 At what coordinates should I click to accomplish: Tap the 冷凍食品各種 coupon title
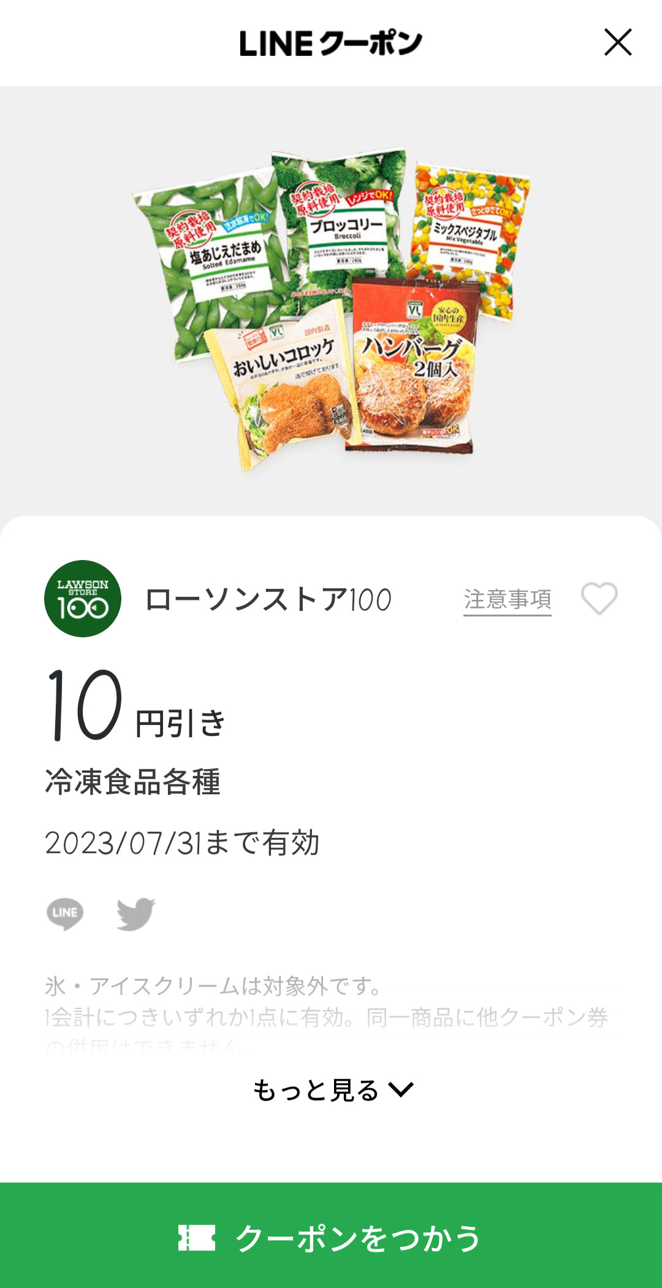click(132, 782)
